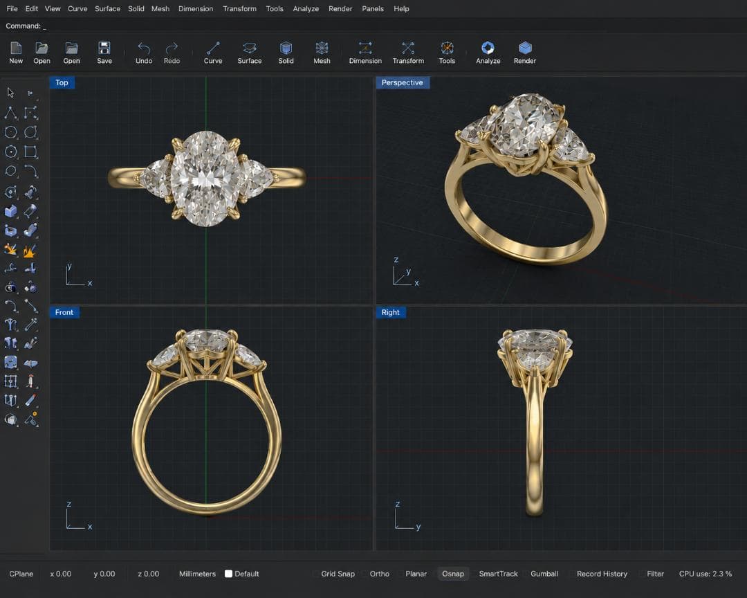
Task: Open the Surface tools toolbar icon
Action: pyautogui.click(x=249, y=53)
